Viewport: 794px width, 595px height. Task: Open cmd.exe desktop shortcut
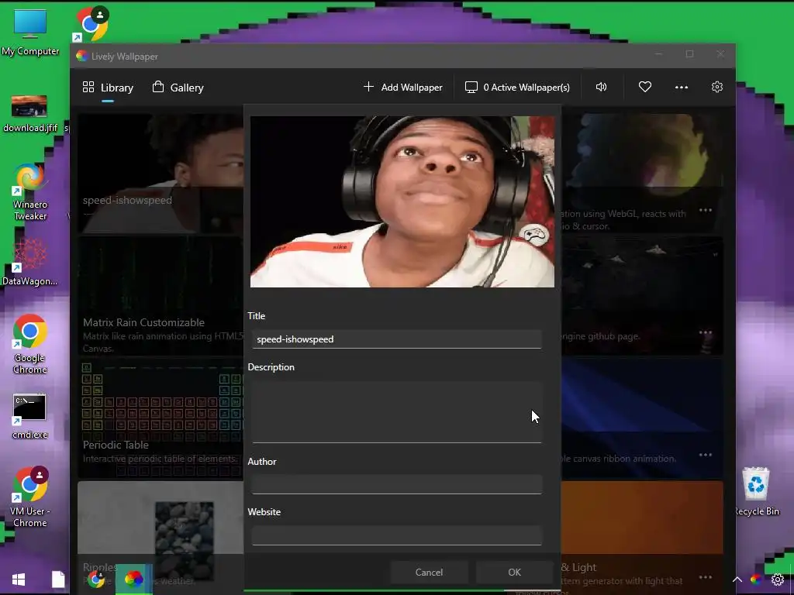(x=30, y=416)
